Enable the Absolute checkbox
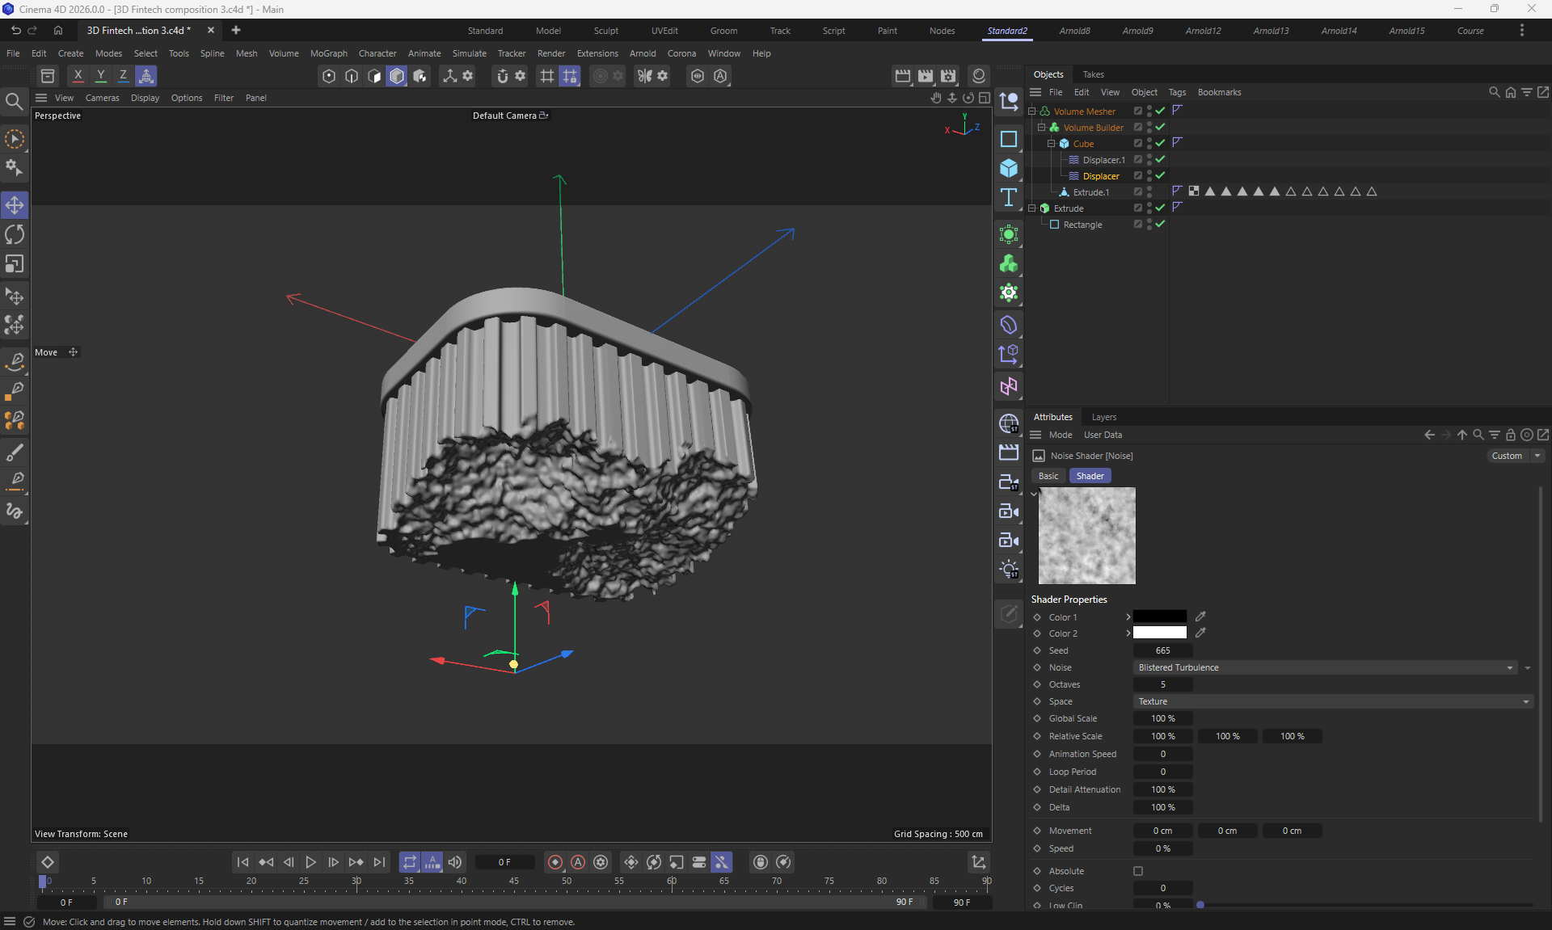This screenshot has width=1552, height=930. pyautogui.click(x=1138, y=871)
